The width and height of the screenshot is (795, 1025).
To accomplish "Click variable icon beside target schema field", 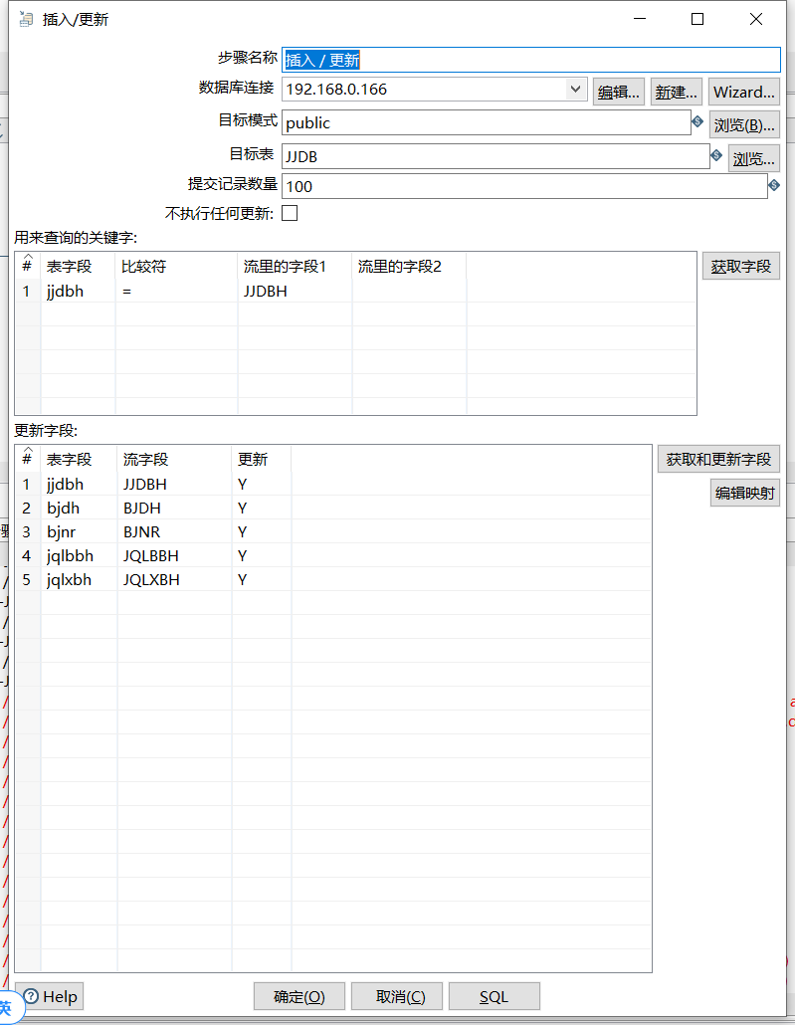I will click(697, 121).
